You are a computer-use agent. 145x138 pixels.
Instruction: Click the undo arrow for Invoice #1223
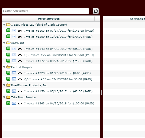tap(20, 73)
